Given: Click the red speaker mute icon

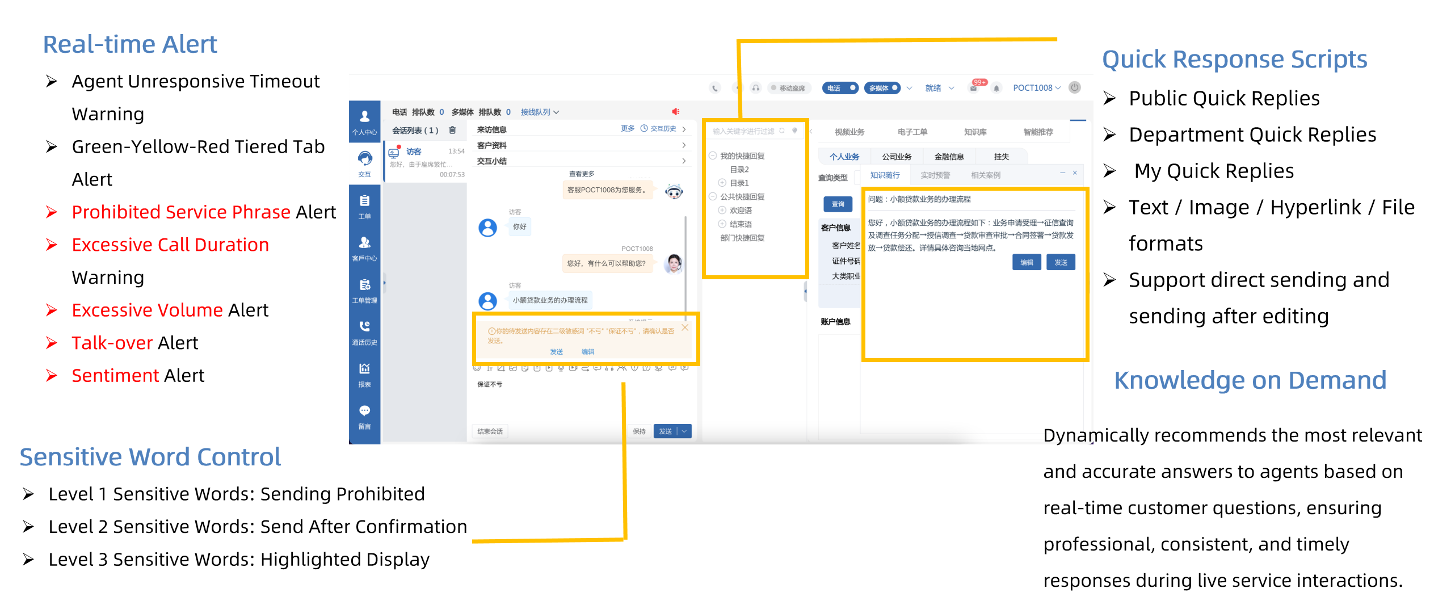Looking at the screenshot, I should click(x=675, y=111).
